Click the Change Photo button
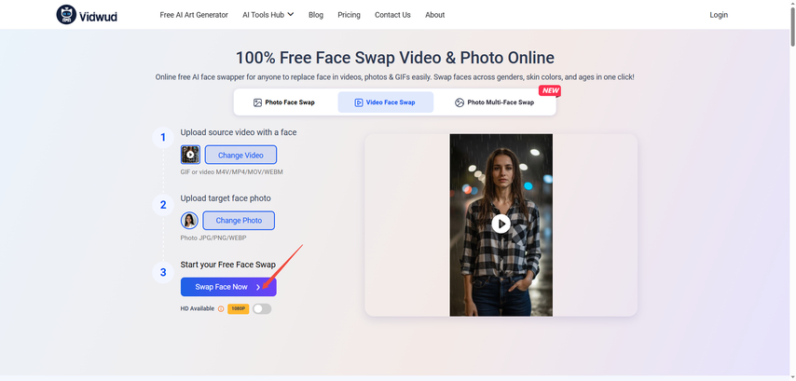 click(x=239, y=220)
